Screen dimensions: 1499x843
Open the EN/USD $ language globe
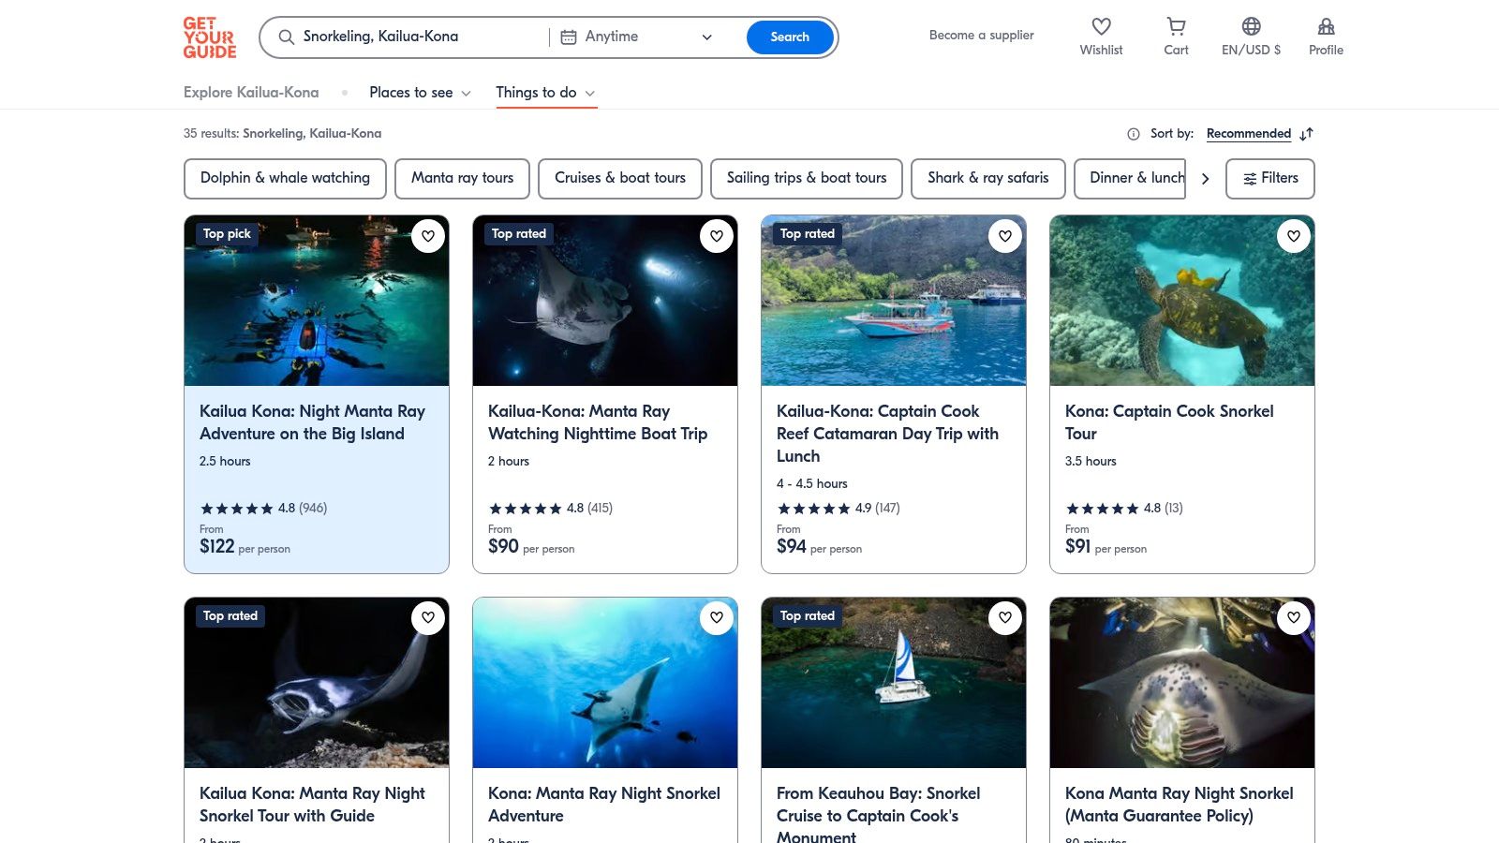pyautogui.click(x=1251, y=27)
